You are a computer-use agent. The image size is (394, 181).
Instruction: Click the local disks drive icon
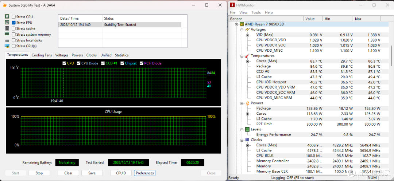7,40
